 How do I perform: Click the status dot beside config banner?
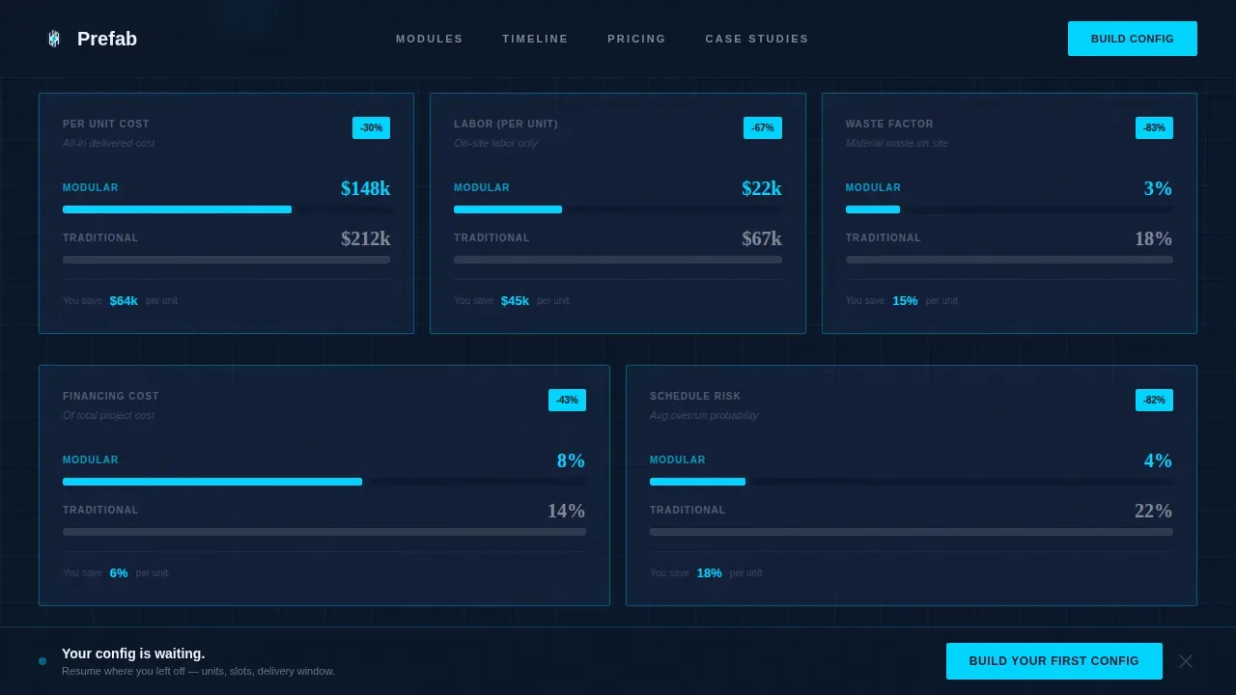[x=42, y=661]
